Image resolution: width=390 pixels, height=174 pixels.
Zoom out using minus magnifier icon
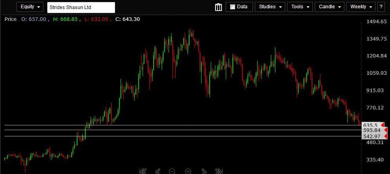pos(172,171)
